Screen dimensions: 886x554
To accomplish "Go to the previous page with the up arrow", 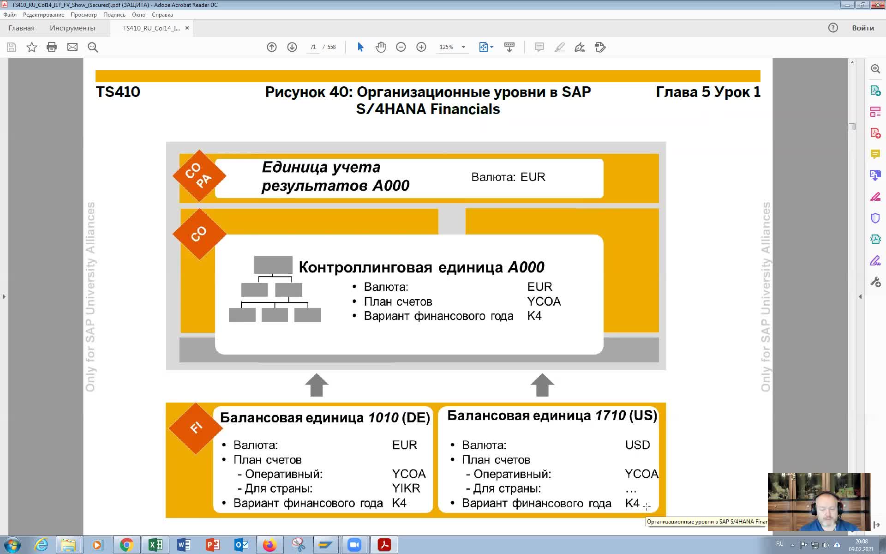I will click(x=272, y=47).
